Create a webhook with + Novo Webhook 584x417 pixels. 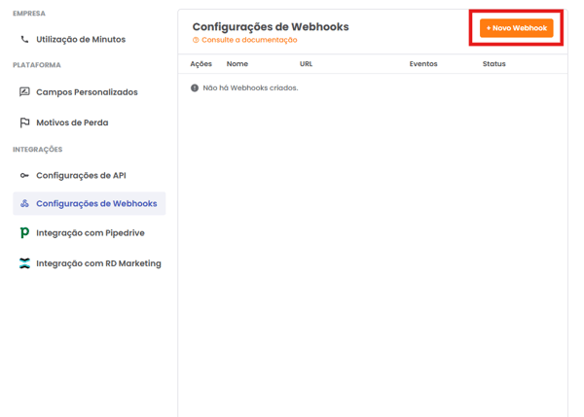(516, 28)
